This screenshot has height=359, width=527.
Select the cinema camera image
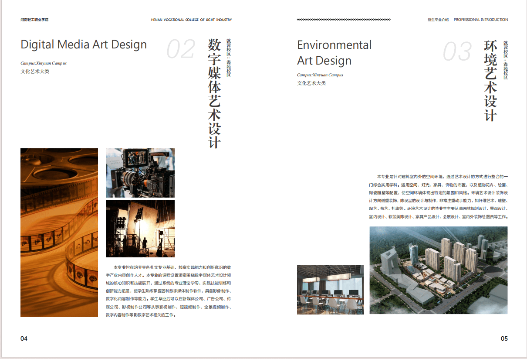[140, 173]
